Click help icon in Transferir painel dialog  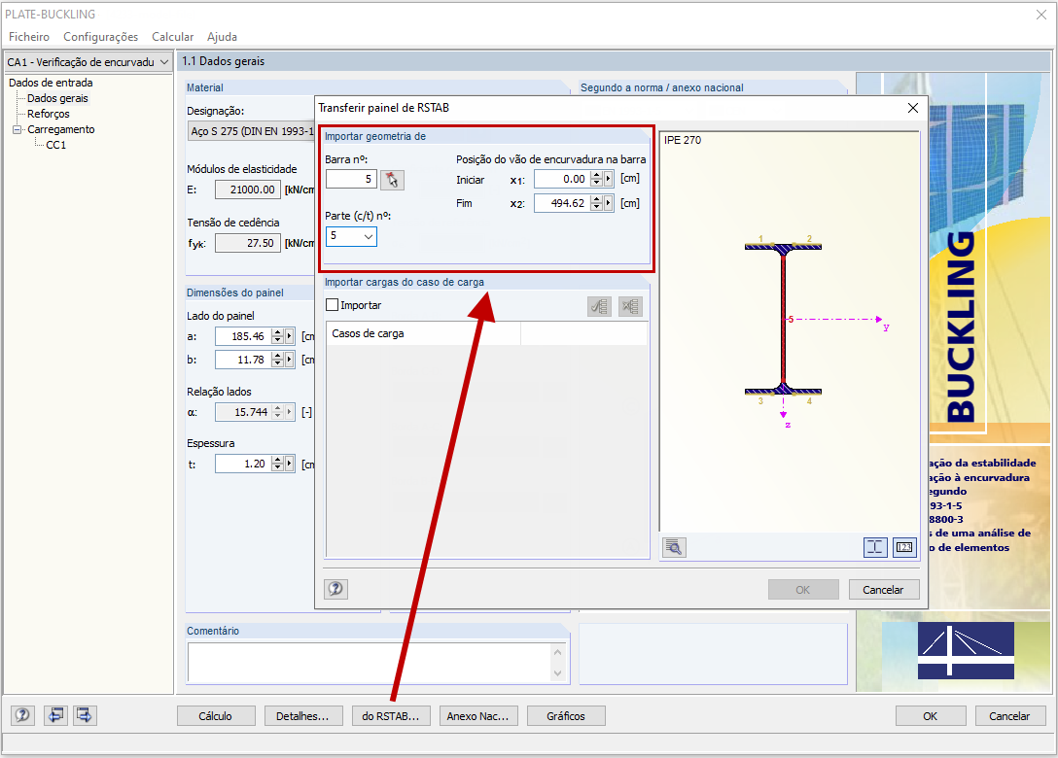point(335,589)
